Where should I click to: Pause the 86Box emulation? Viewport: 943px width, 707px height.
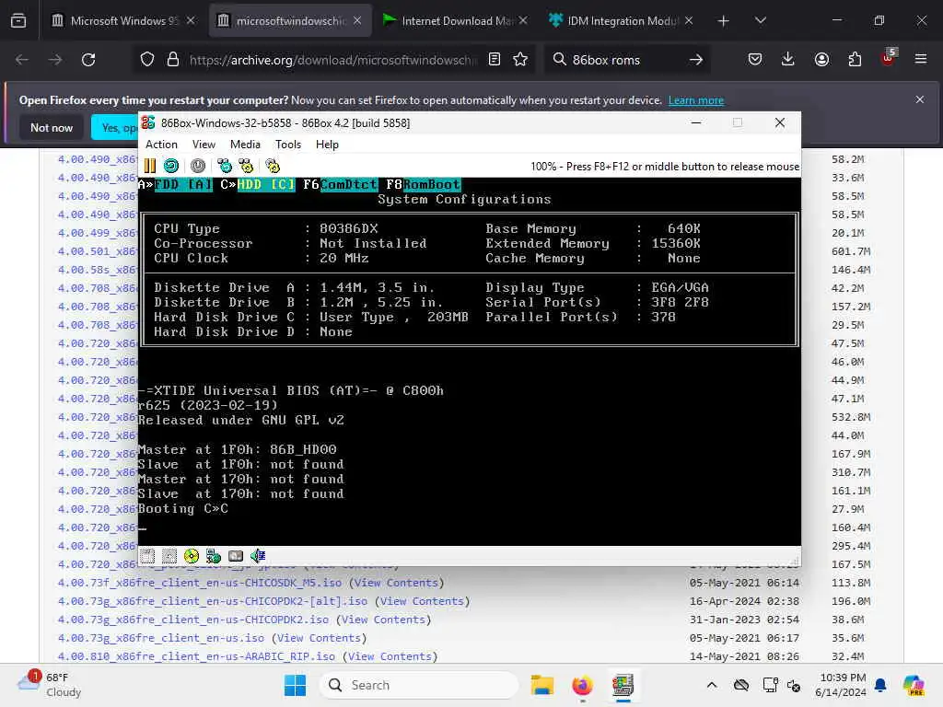(150, 166)
